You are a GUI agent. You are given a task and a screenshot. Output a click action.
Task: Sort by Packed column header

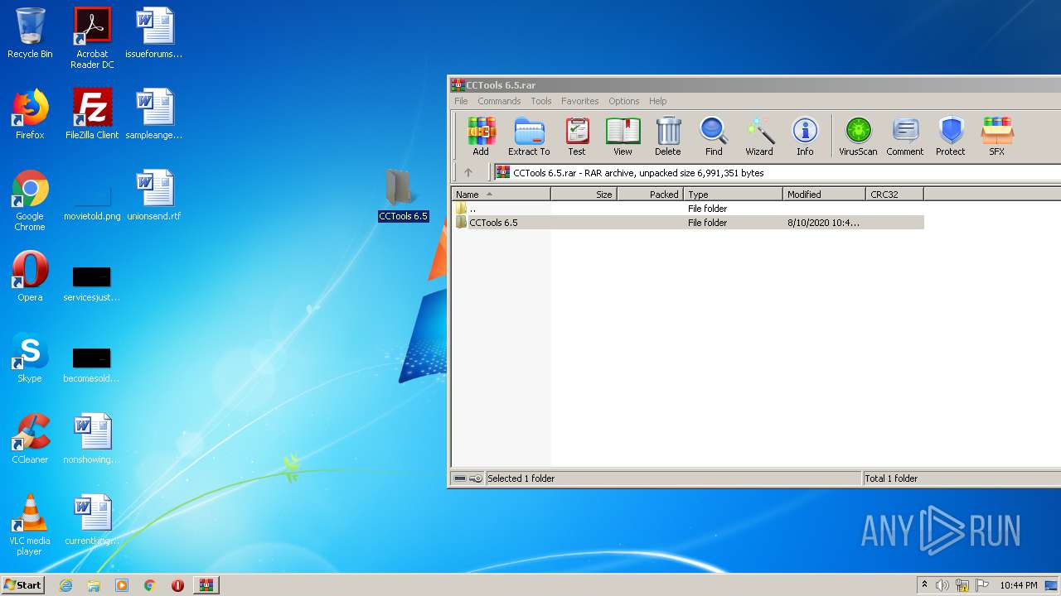click(650, 195)
